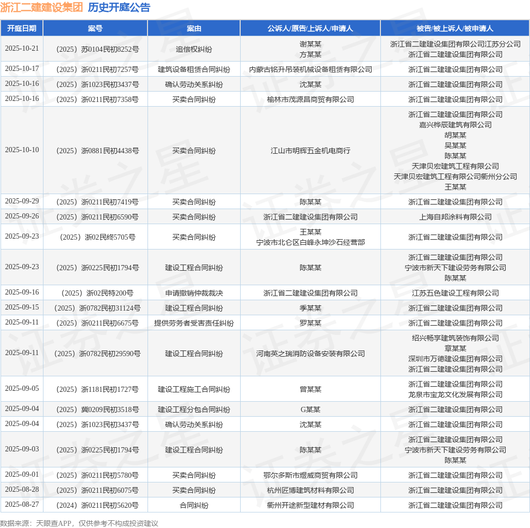The image size is (530, 528).
Task: Click the heading 历史开庭公告
Action: [x=119, y=7]
